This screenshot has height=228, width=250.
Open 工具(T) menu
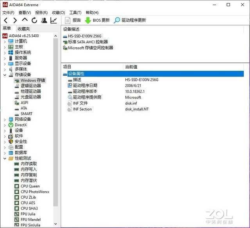[75, 12]
